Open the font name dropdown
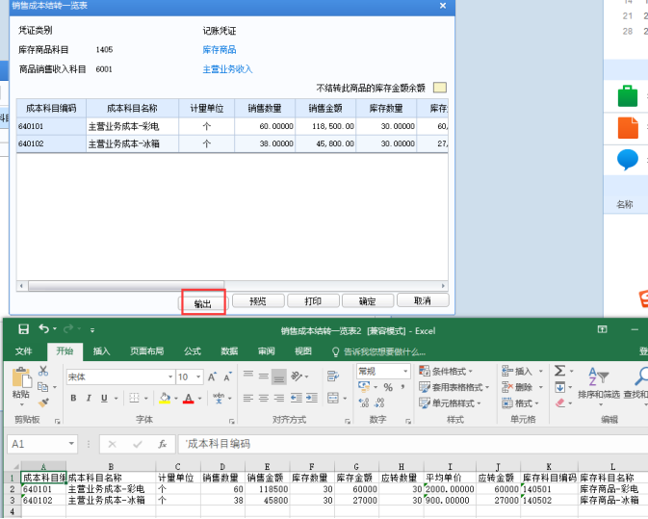 pos(169,376)
